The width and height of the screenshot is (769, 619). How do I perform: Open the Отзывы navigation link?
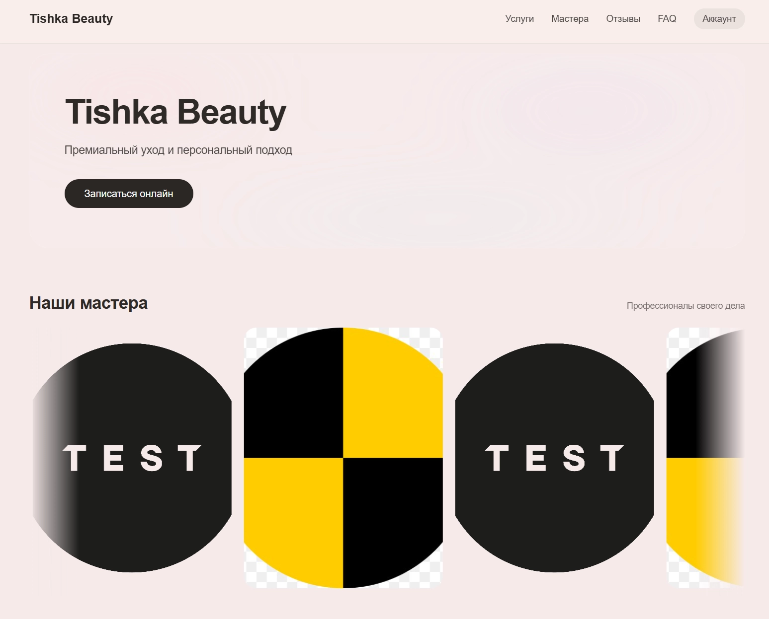623,19
